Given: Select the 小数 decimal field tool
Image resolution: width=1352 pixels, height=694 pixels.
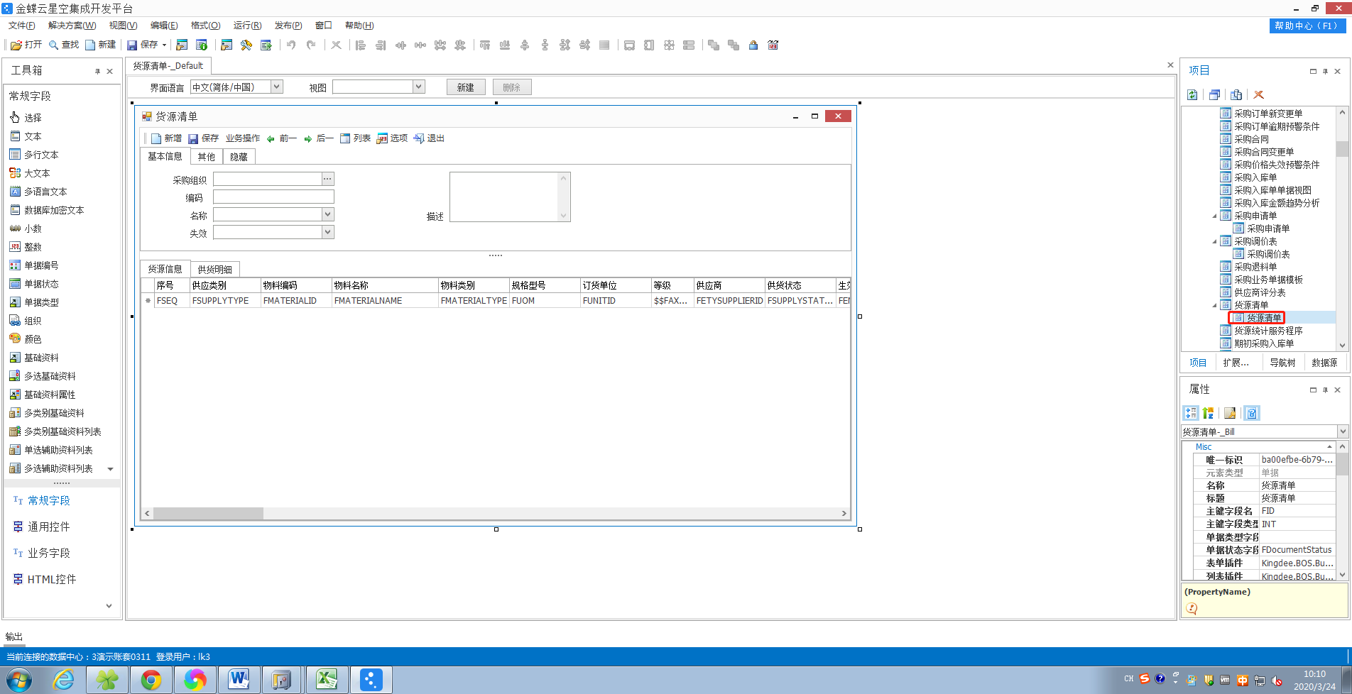Looking at the screenshot, I should (26, 228).
